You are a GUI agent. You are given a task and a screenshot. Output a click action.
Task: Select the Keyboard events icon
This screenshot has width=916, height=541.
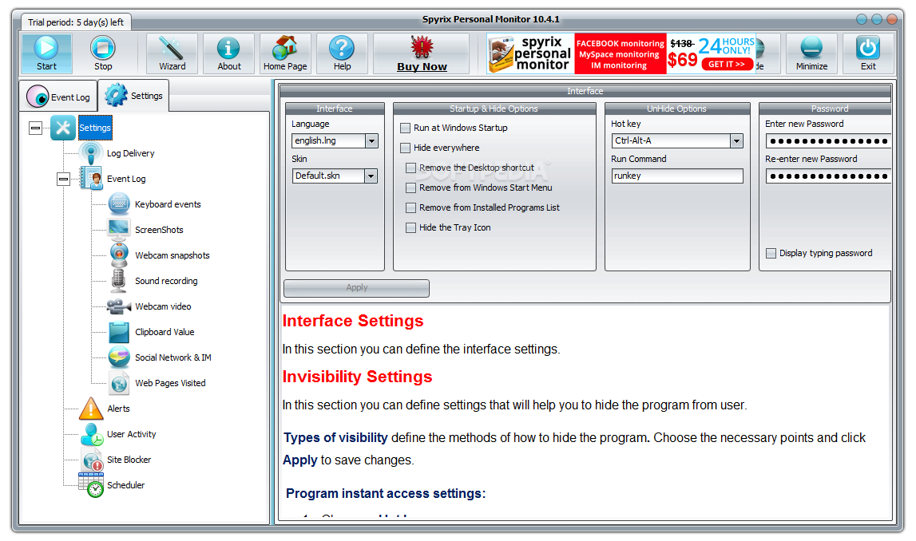pos(119,204)
